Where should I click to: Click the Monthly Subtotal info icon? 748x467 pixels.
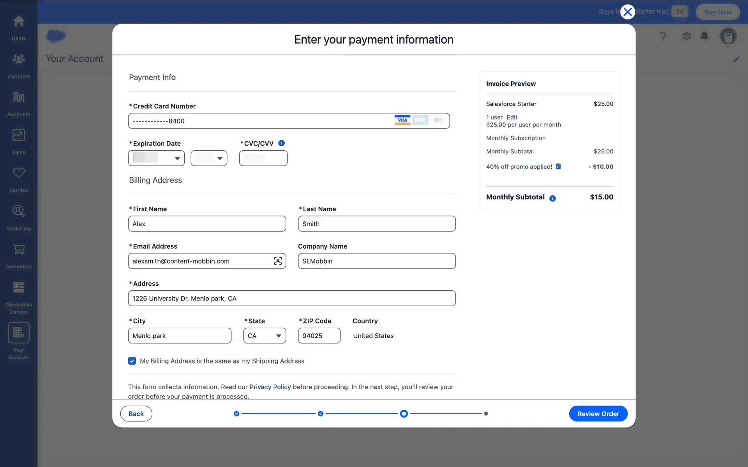[x=552, y=198]
